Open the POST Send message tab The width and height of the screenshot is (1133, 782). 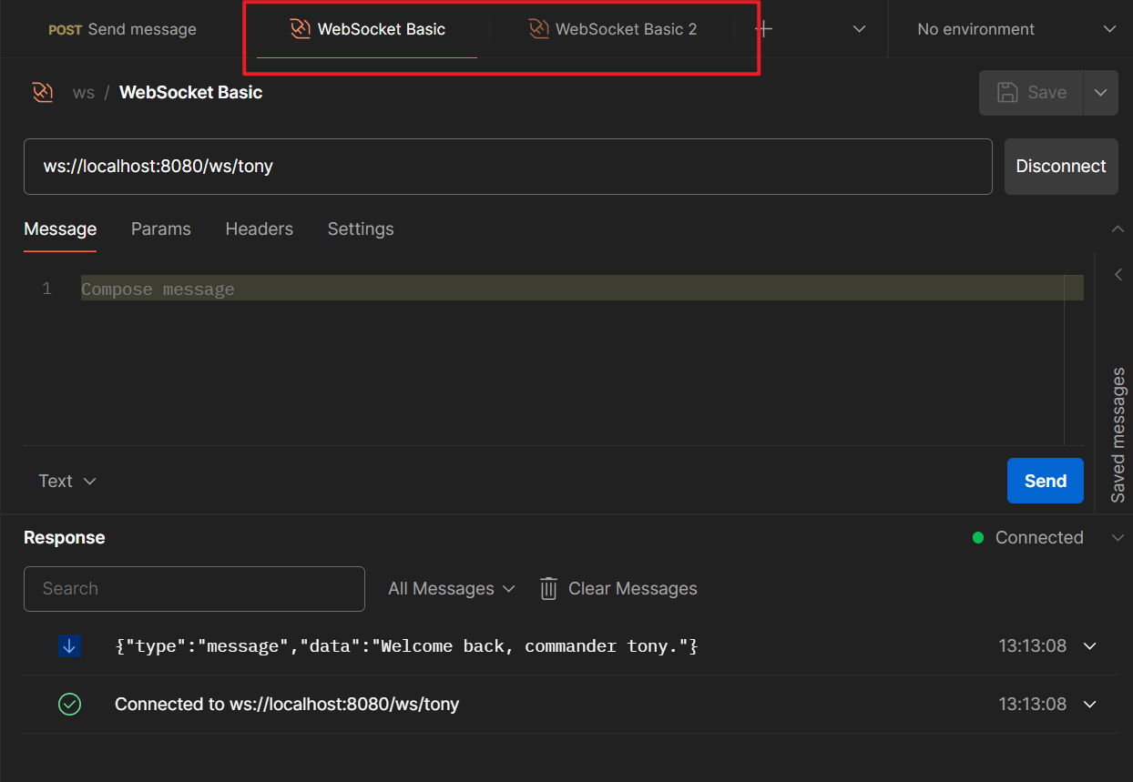(122, 29)
